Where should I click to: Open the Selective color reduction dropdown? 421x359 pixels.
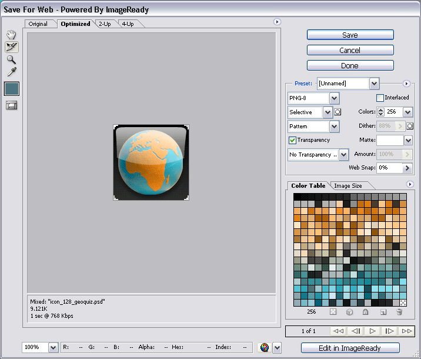pos(328,112)
